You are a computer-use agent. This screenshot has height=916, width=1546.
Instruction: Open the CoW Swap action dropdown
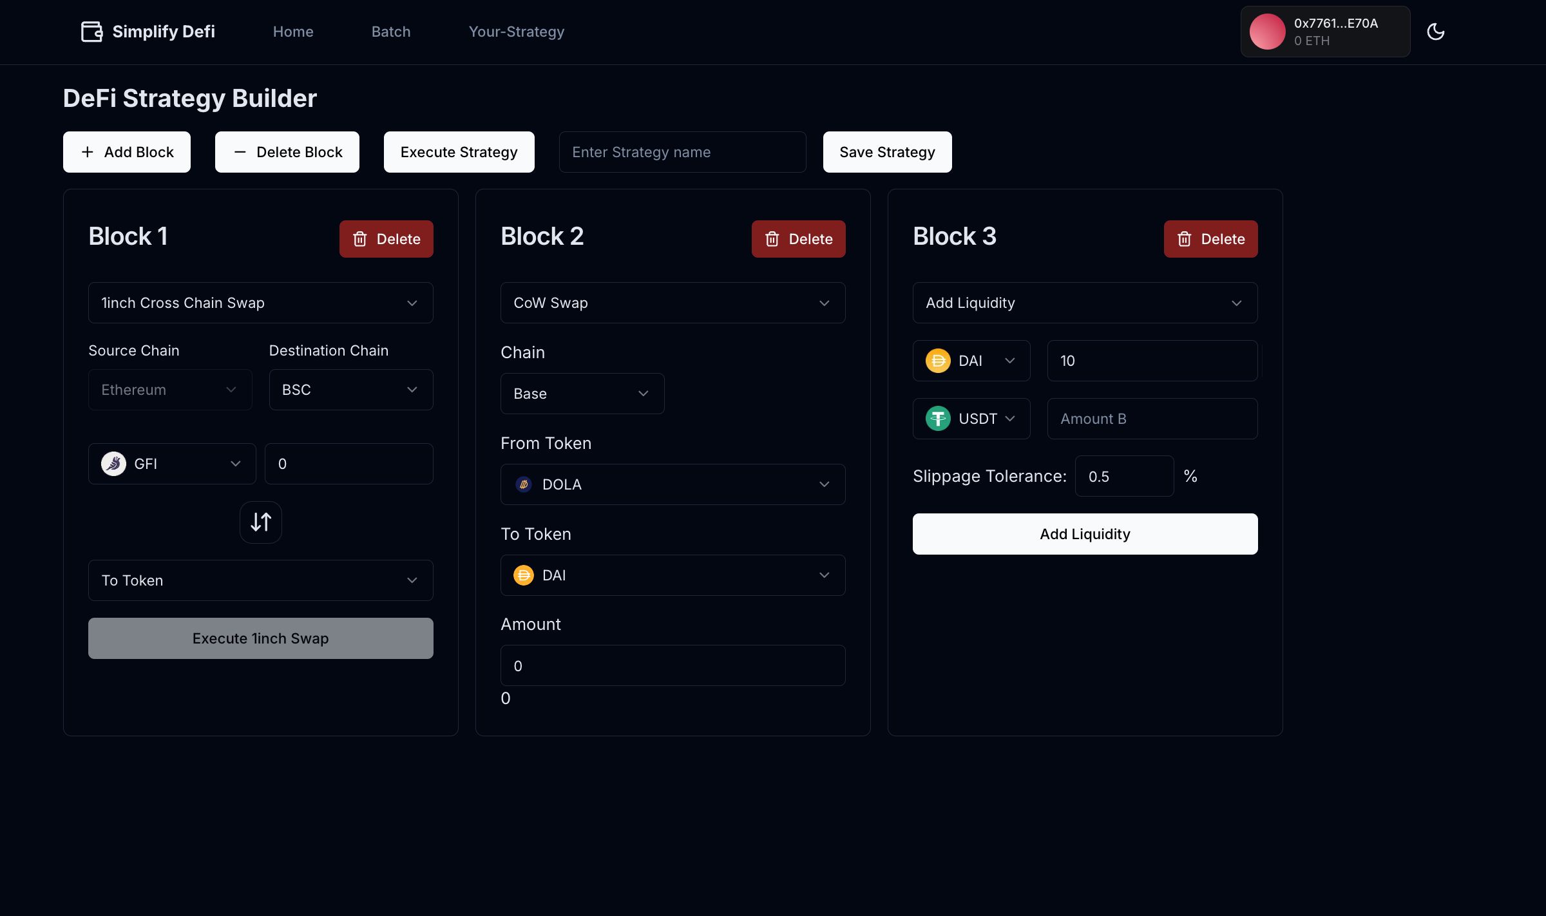[673, 303]
